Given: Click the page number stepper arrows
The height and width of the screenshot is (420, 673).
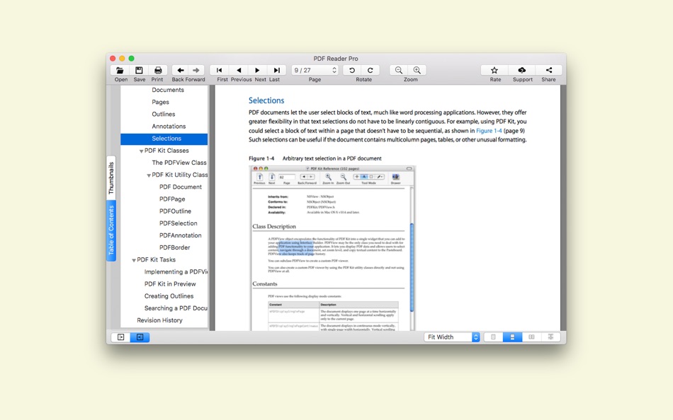Looking at the screenshot, I should tap(334, 70).
